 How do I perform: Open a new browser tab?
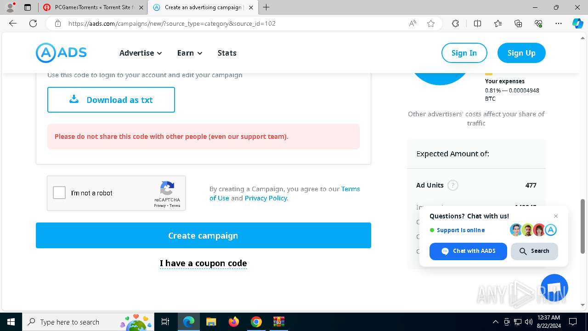[x=266, y=7]
